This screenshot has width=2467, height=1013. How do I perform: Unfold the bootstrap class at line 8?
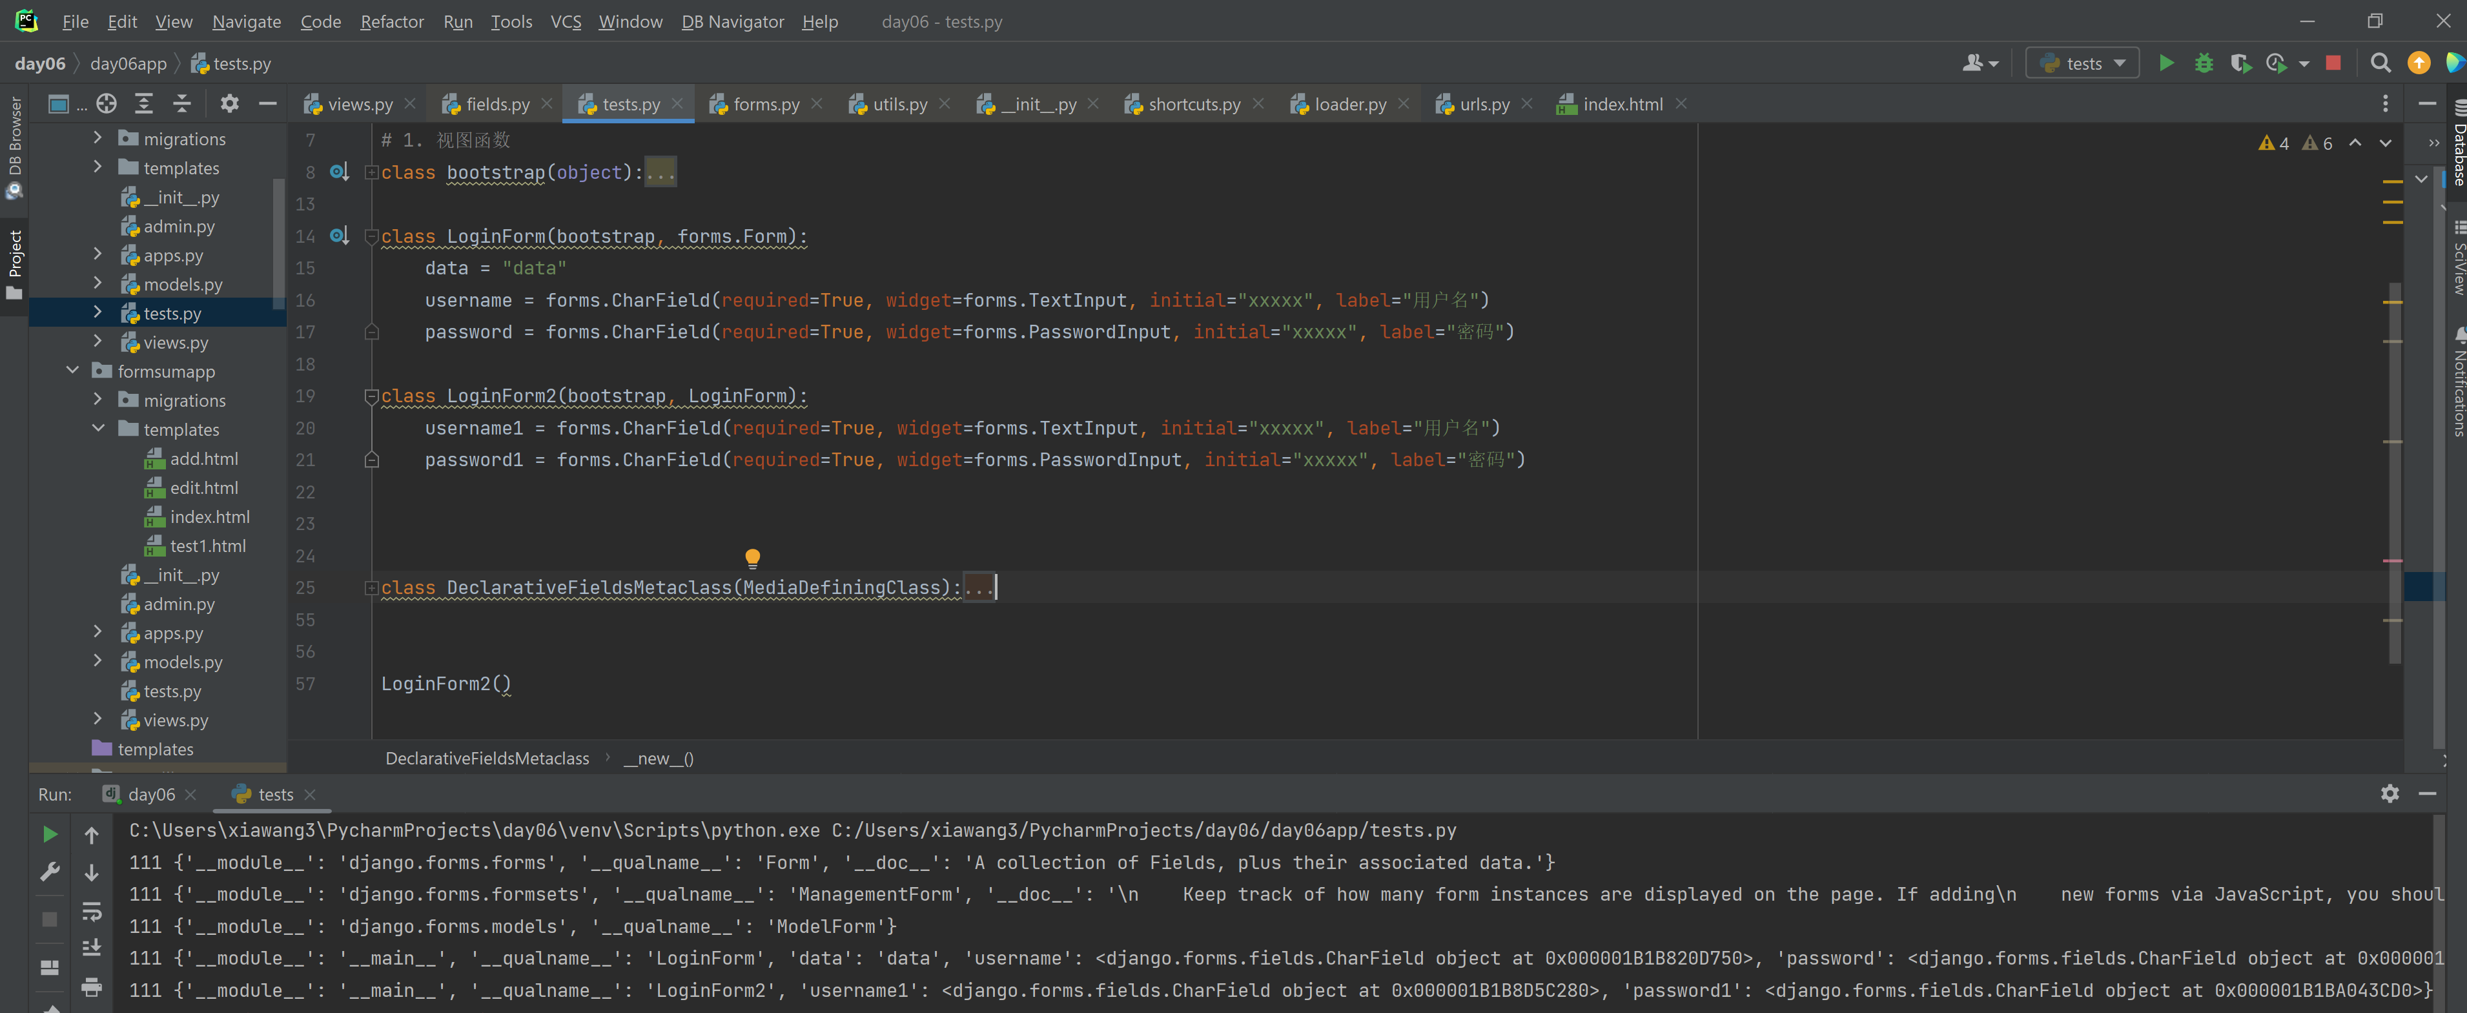pos(372,172)
